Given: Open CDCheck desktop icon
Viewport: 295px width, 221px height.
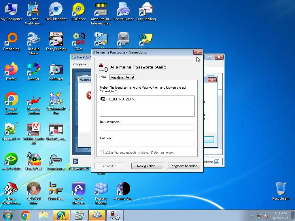Looking at the screenshot, I should pos(78,12).
